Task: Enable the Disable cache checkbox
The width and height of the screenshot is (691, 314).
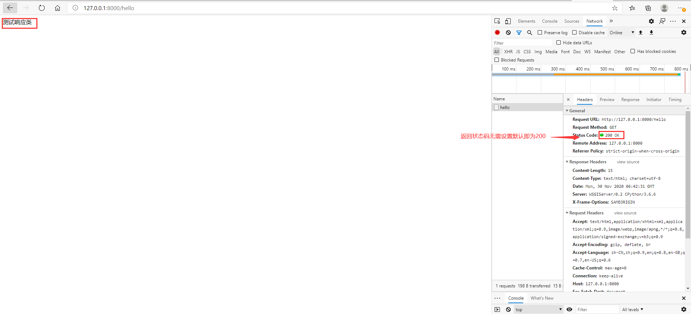Action: point(574,32)
